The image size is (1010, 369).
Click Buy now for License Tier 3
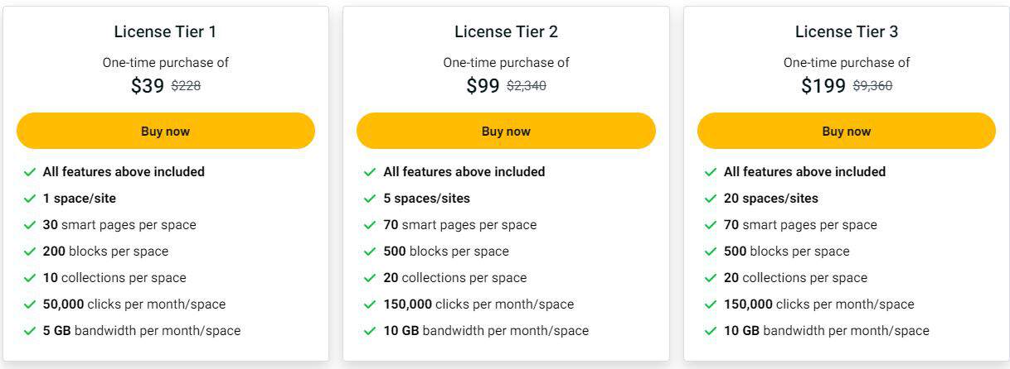[846, 131]
